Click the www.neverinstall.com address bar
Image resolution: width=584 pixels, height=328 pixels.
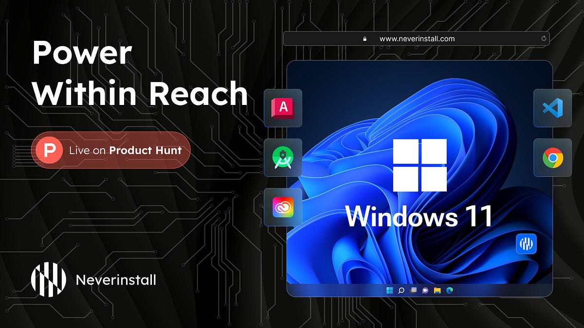[419, 38]
